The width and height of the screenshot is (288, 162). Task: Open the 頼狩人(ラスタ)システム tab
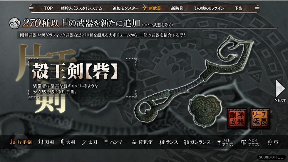point(82,8)
